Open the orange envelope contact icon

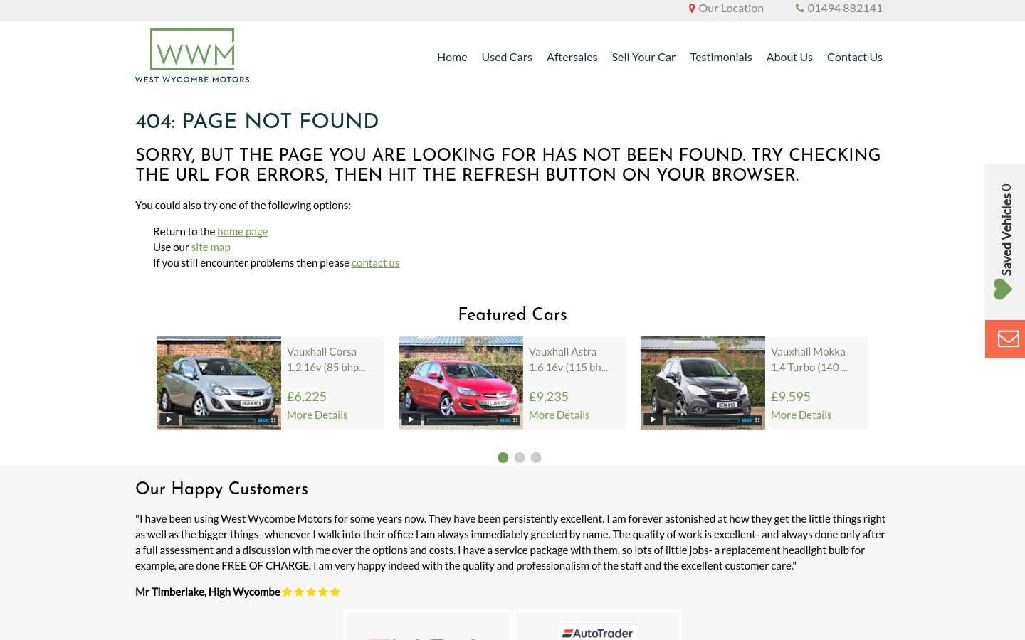1005,339
